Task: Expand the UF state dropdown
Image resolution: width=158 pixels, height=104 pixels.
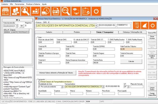Action: point(128,87)
